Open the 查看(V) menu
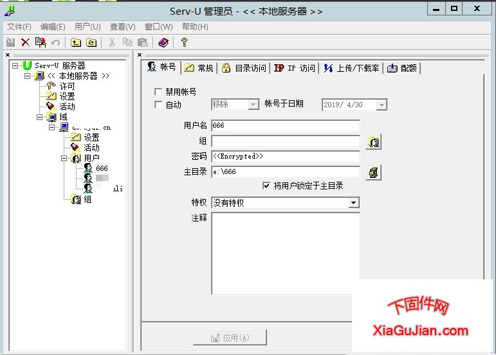Image resolution: width=496 pixels, height=355 pixels. pos(122,27)
